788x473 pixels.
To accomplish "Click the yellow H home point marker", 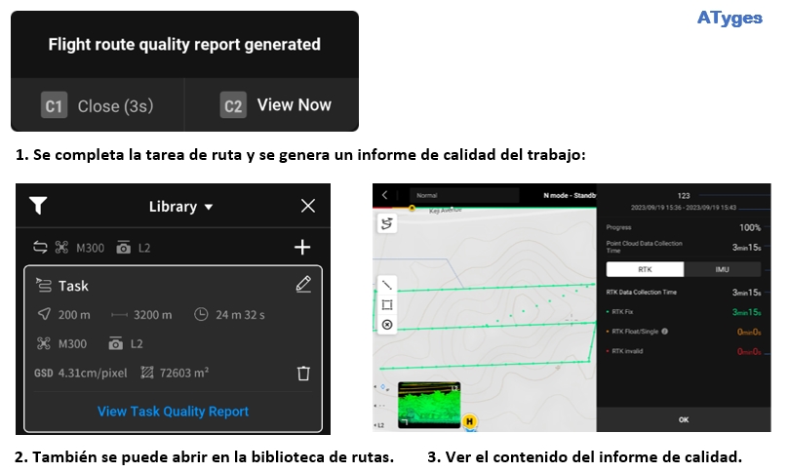I will [x=469, y=421].
